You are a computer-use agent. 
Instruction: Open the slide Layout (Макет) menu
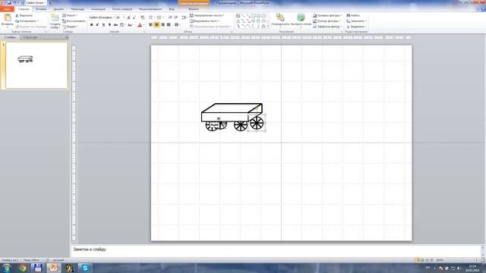(x=70, y=15)
